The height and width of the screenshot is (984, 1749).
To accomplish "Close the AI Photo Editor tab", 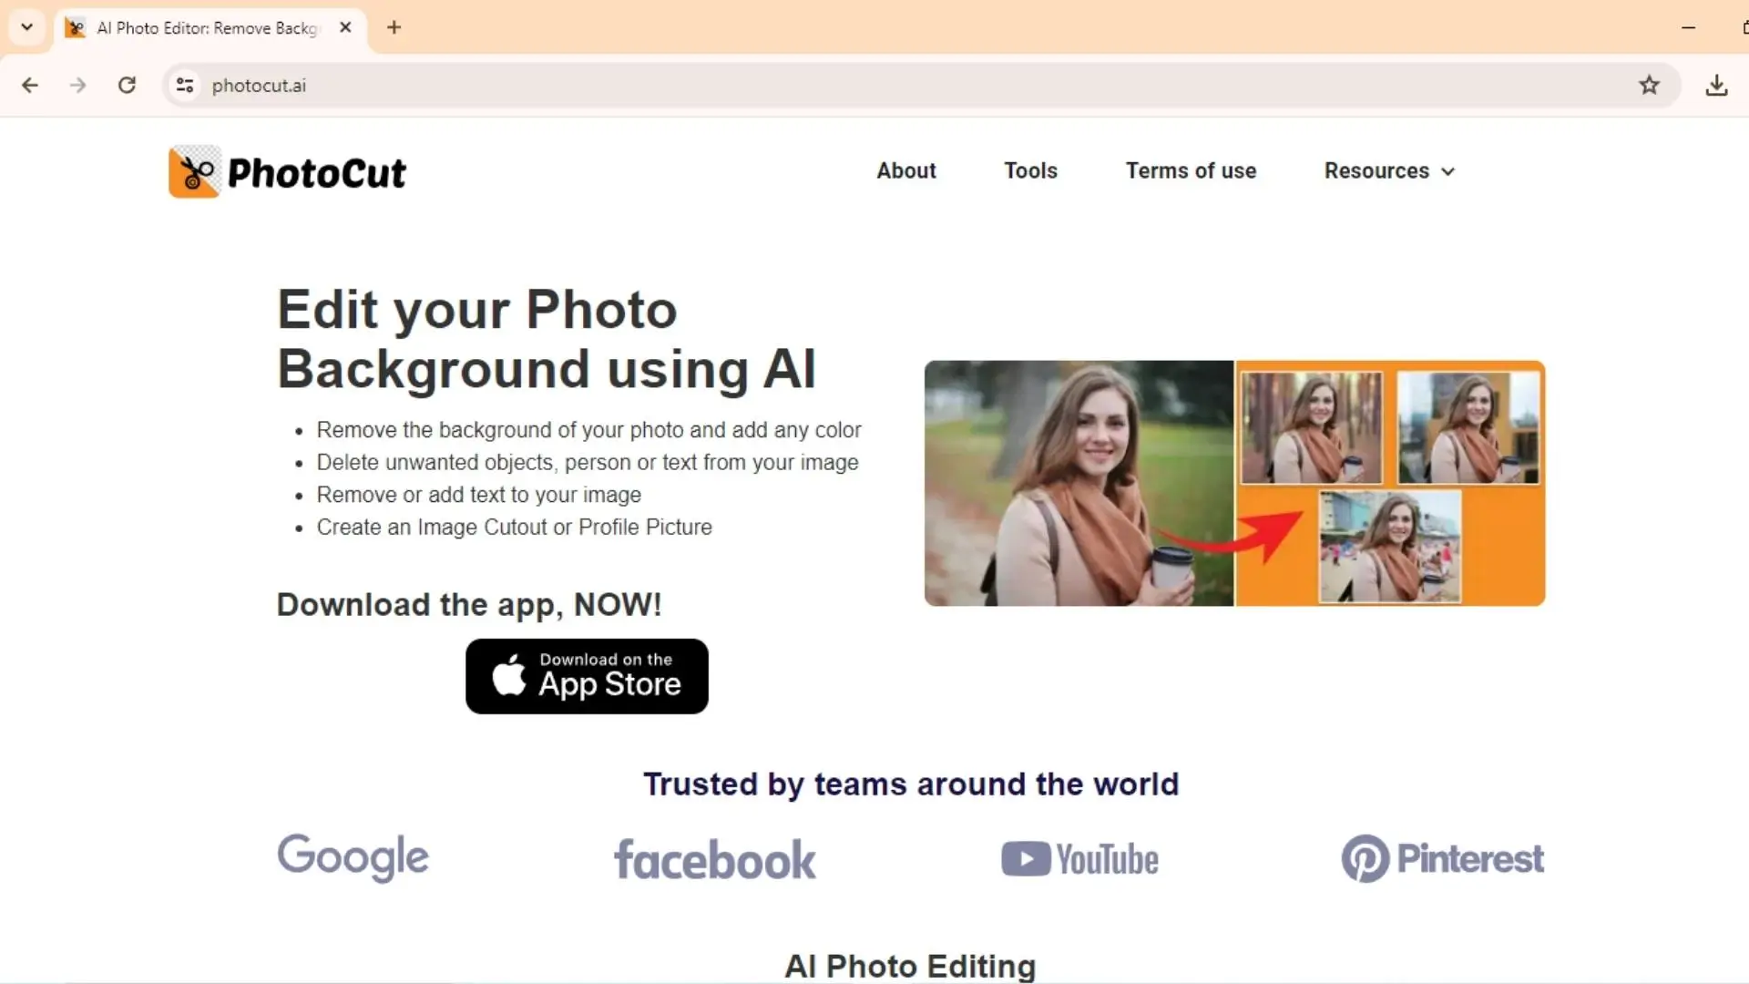I will (x=345, y=27).
